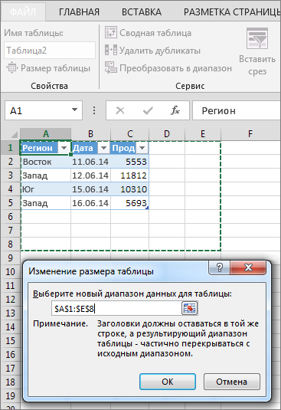The image size is (281, 410).
Task: Click the dialog help question mark button
Action: click(220, 267)
